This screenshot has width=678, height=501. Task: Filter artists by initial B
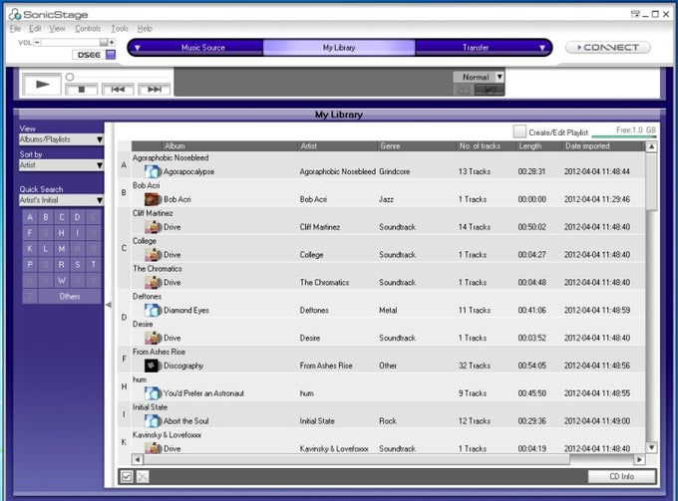coord(46,217)
